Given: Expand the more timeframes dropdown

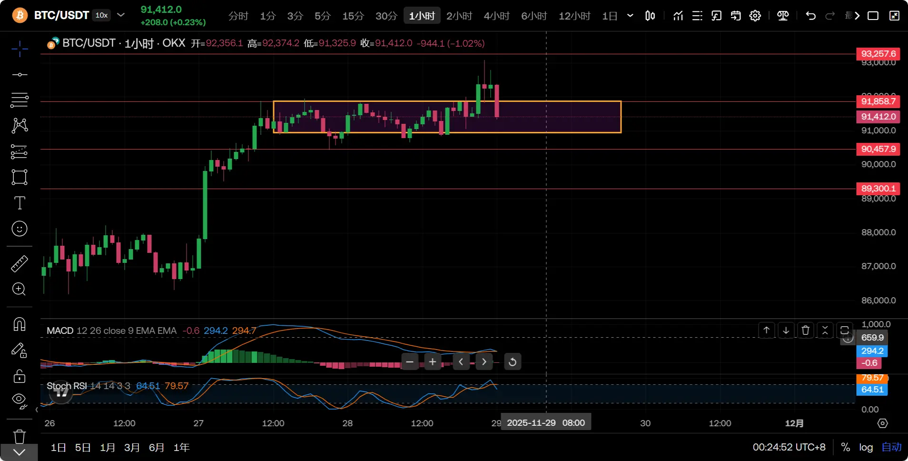Looking at the screenshot, I should point(630,16).
